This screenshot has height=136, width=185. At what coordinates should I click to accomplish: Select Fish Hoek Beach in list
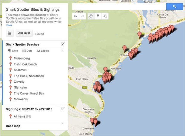click(x=25, y=64)
